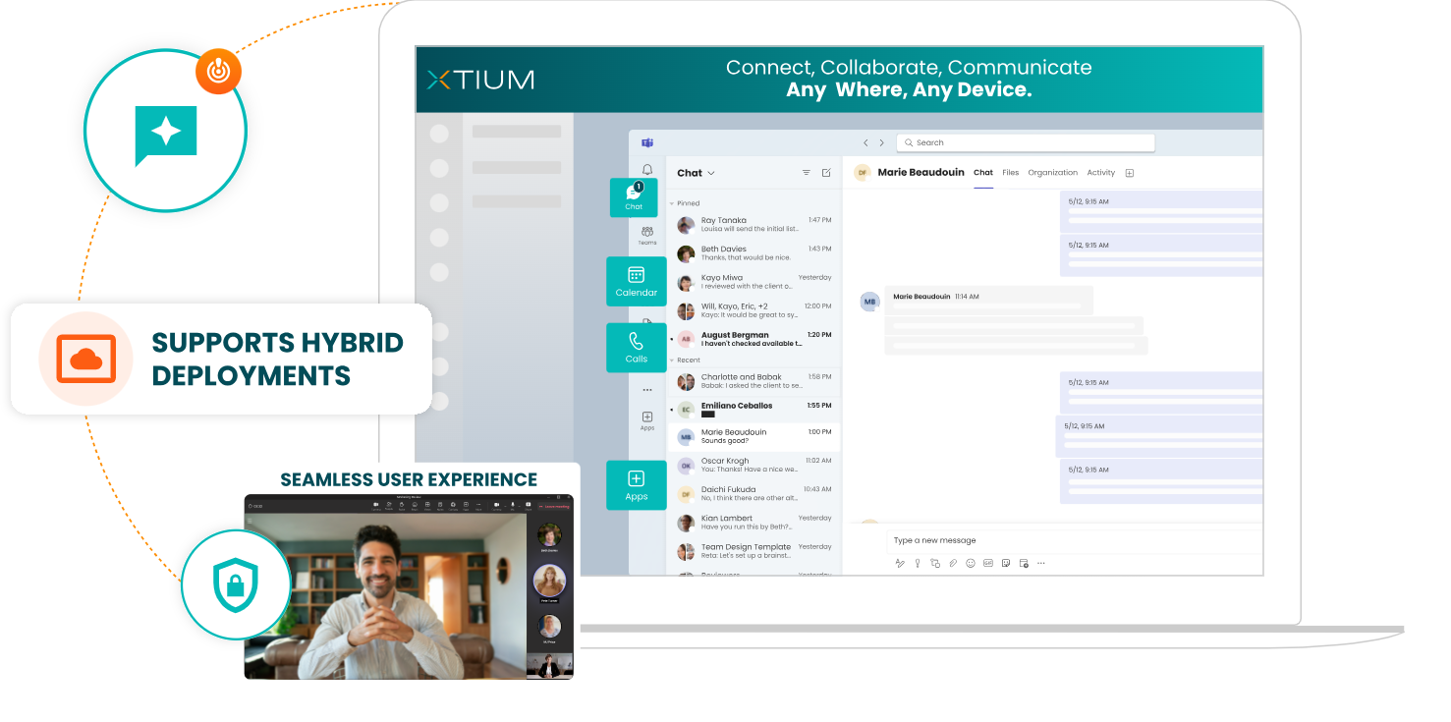Click the add tab plus button
Screen dimensions: 1451x722
pos(1130,173)
